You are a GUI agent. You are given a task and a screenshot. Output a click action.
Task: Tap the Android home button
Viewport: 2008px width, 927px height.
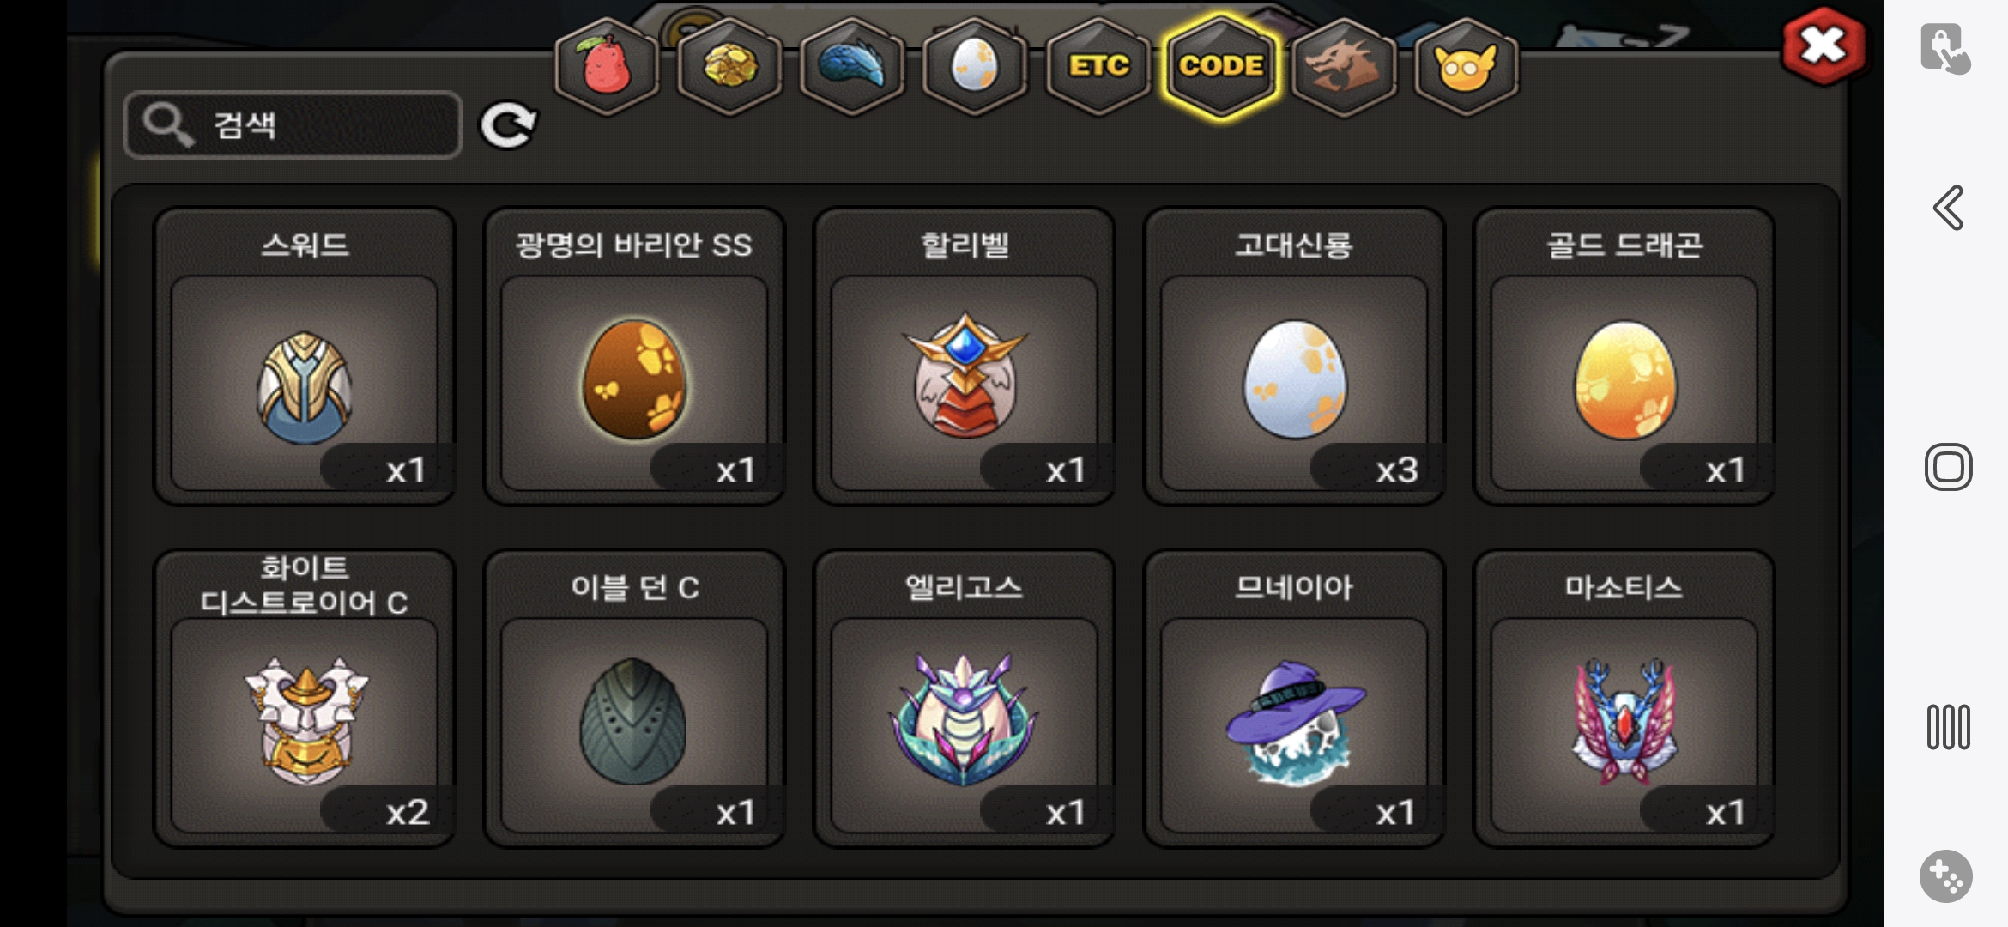tap(1948, 467)
